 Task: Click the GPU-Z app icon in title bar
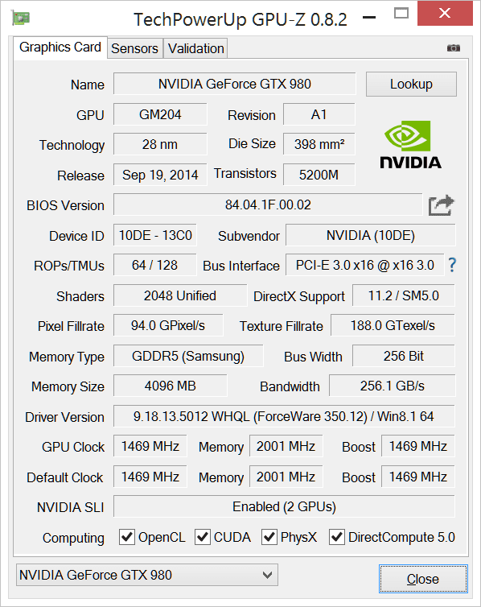tap(21, 18)
